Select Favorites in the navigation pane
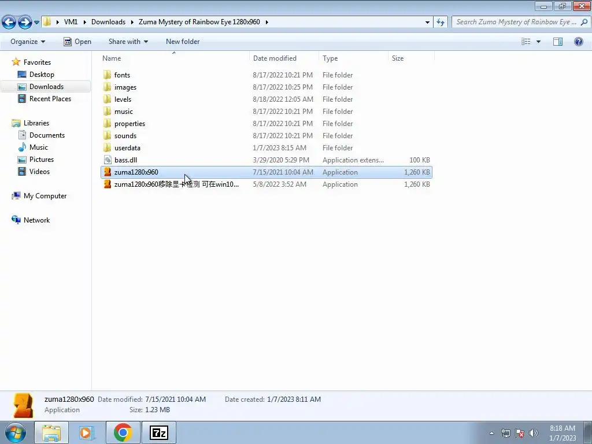592x444 pixels. pos(37,62)
